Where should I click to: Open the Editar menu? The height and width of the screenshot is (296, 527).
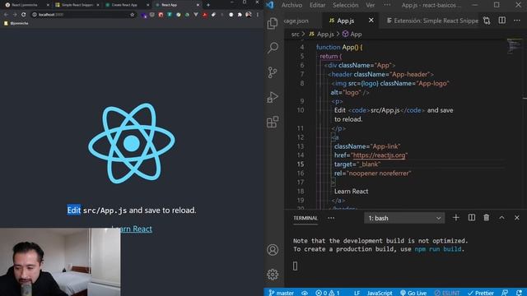(x=317, y=5)
